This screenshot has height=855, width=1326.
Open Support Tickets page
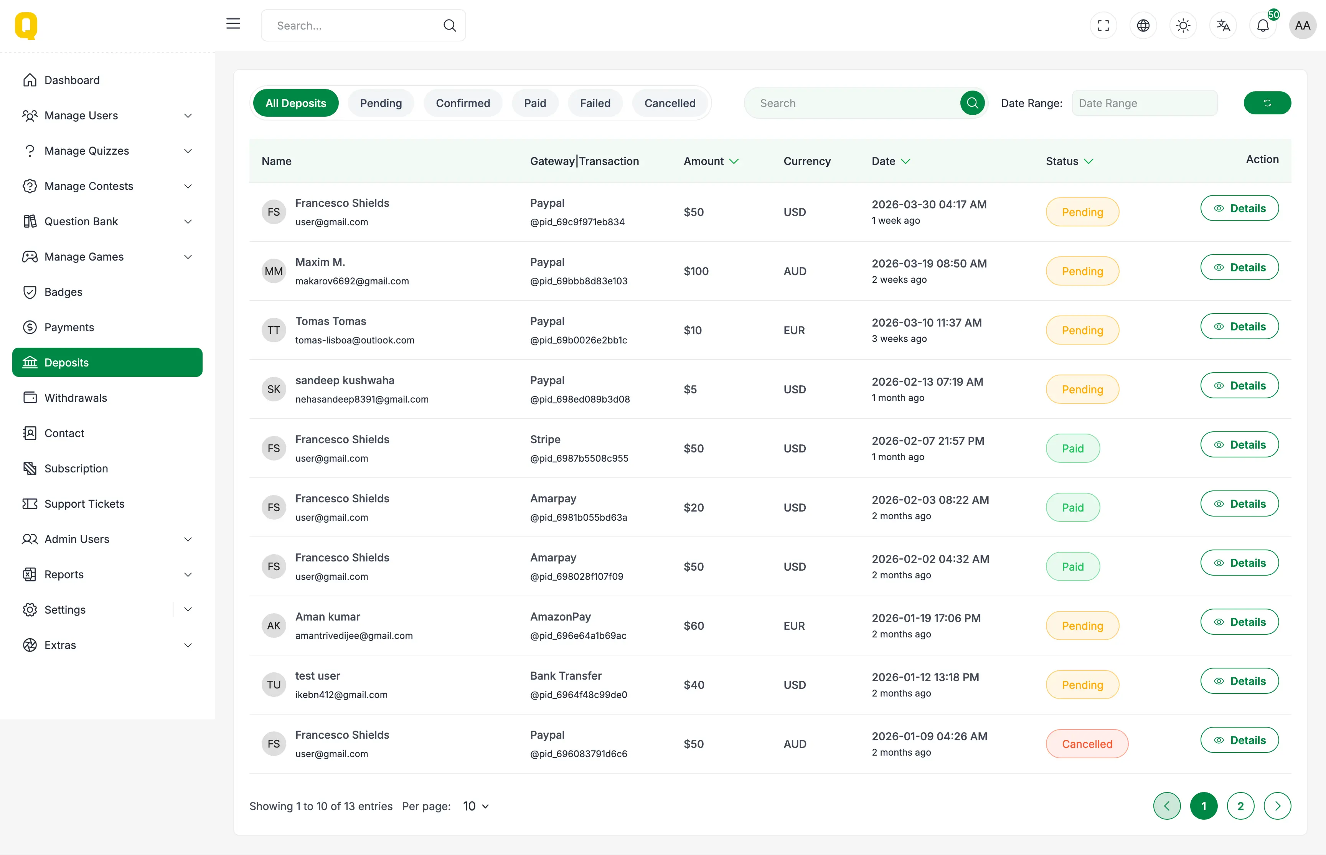pos(84,503)
